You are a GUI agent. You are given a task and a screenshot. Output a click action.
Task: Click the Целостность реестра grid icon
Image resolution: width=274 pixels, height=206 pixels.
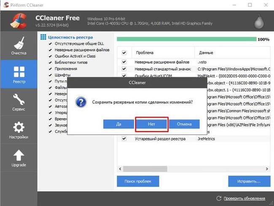tap(43, 37)
